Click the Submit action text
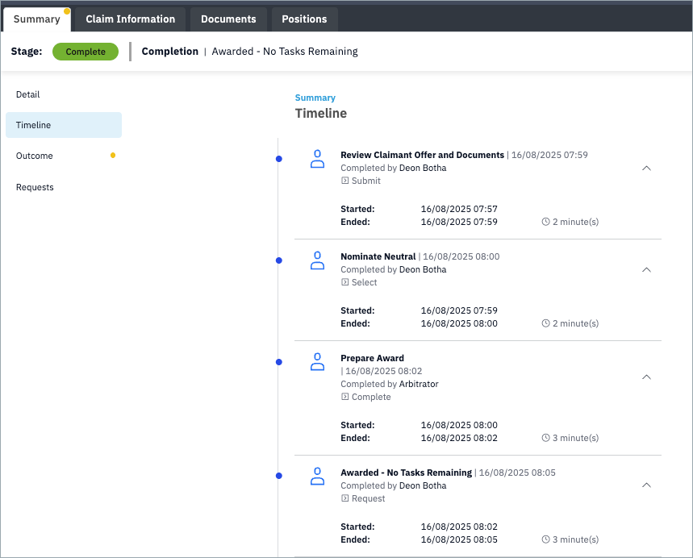The width and height of the screenshot is (693, 558). (x=366, y=181)
